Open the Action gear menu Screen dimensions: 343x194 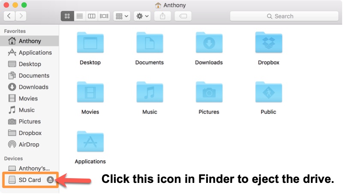tap(142, 16)
